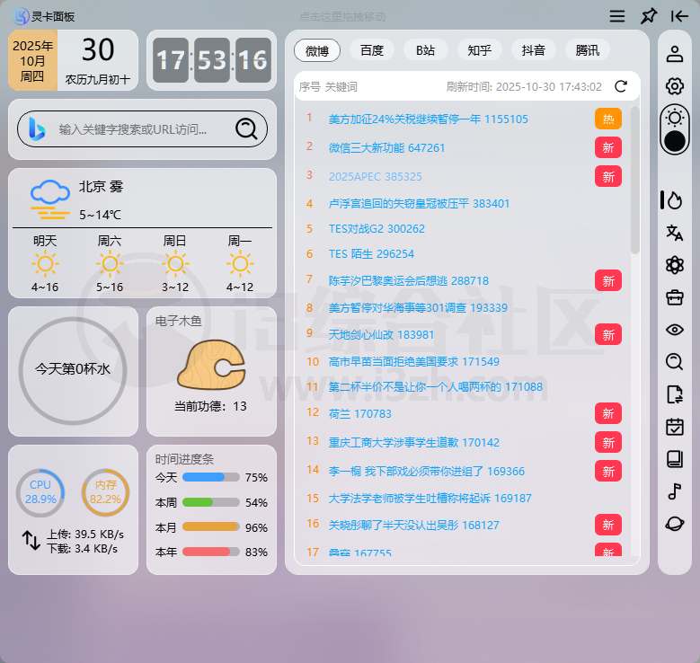Click the water cup counter circle
Viewport: 700px width, 663px height.
tap(73, 370)
